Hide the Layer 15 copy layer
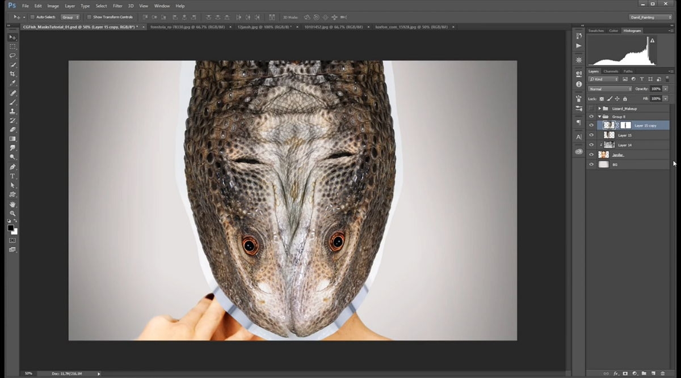681x378 pixels. (591, 125)
